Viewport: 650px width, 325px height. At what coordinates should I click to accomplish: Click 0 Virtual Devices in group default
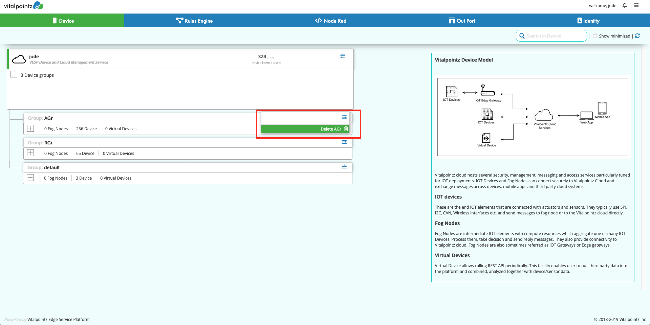[116, 178]
